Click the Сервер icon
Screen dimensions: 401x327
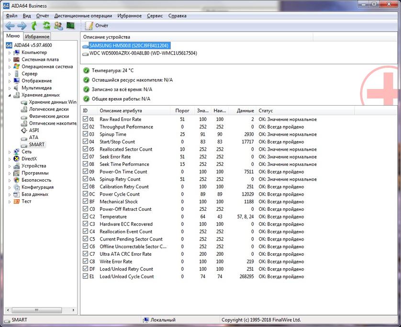point(17,74)
